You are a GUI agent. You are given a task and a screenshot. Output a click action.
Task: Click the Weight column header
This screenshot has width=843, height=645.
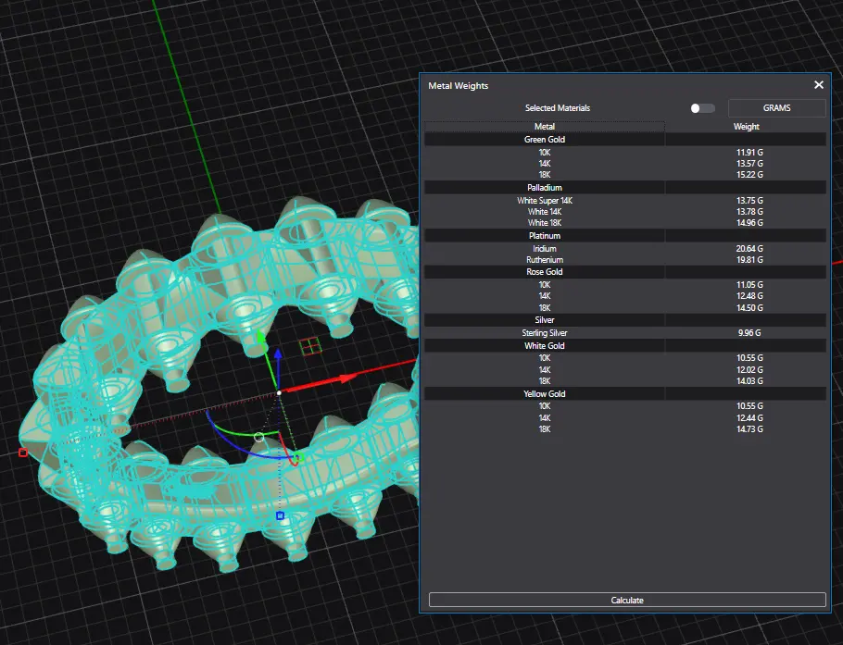pyautogui.click(x=746, y=127)
